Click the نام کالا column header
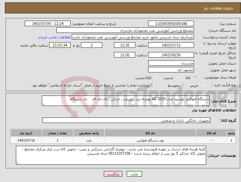 150,133
